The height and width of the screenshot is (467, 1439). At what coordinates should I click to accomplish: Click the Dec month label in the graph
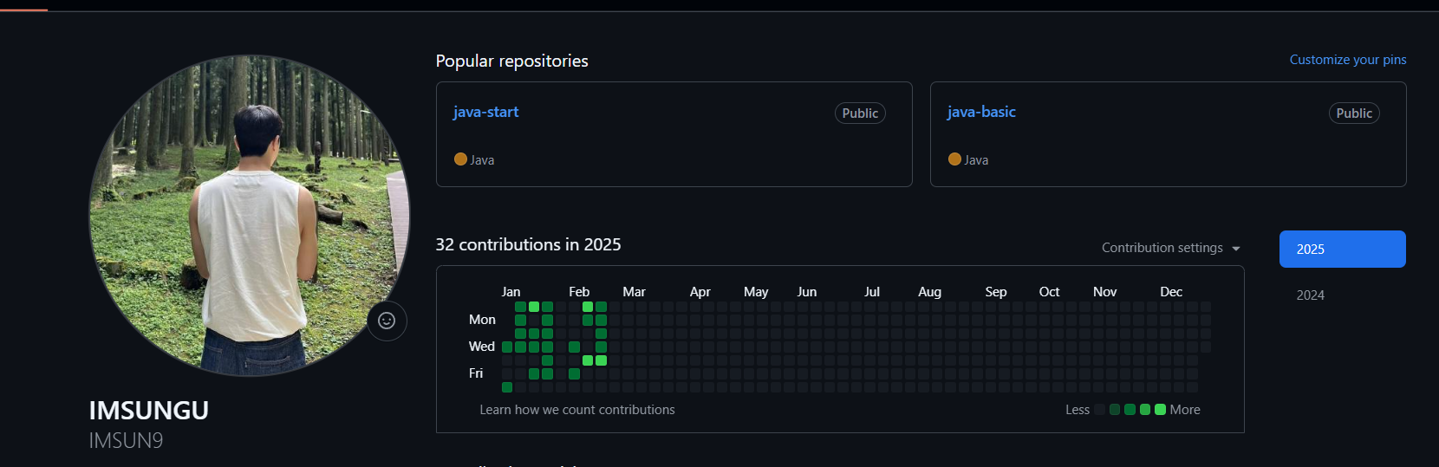(1170, 292)
